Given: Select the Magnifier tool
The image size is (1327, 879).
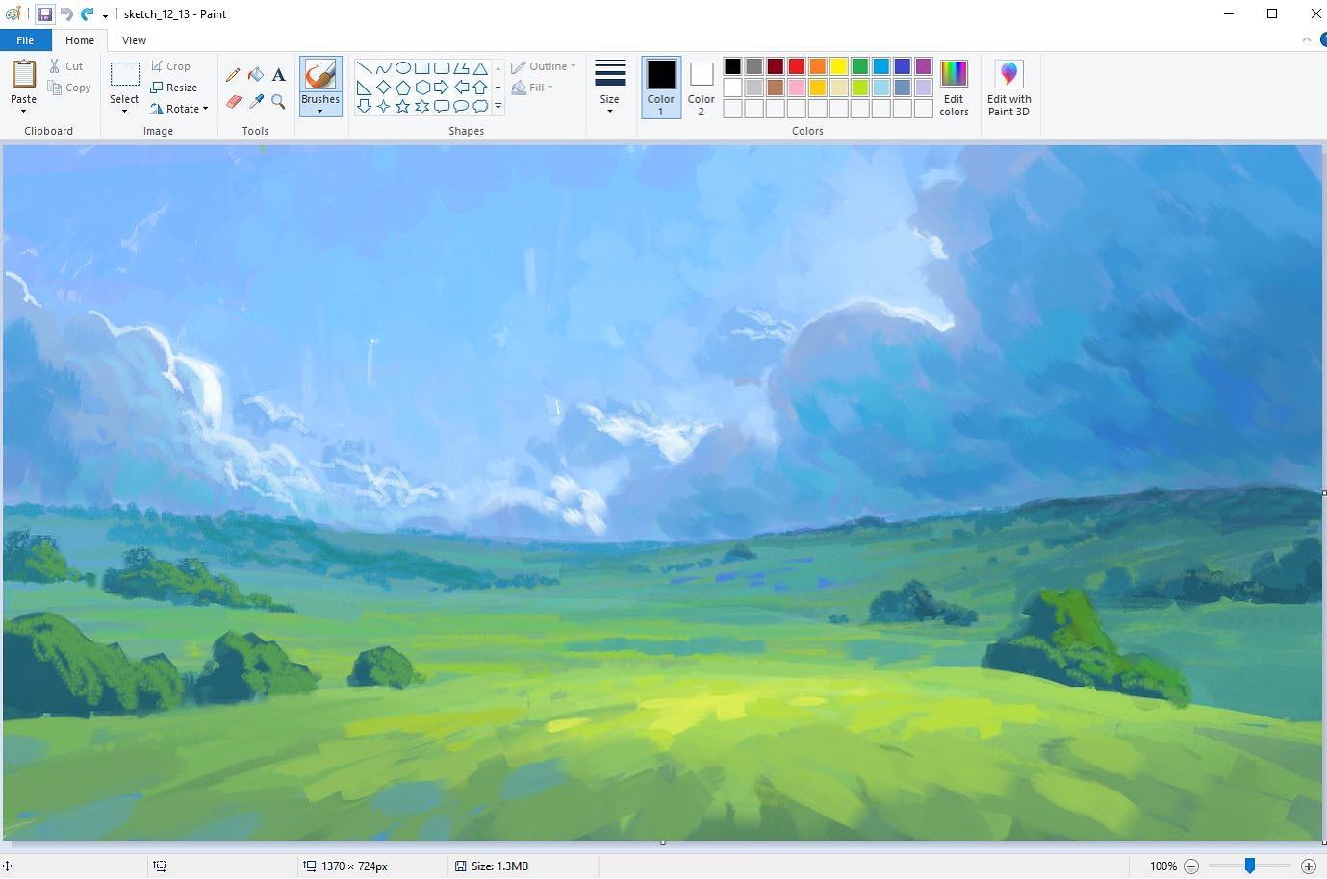Looking at the screenshot, I should [278, 101].
